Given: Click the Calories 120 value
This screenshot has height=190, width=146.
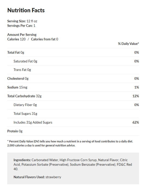Looking at the screenshot, I should (x=16, y=39).
